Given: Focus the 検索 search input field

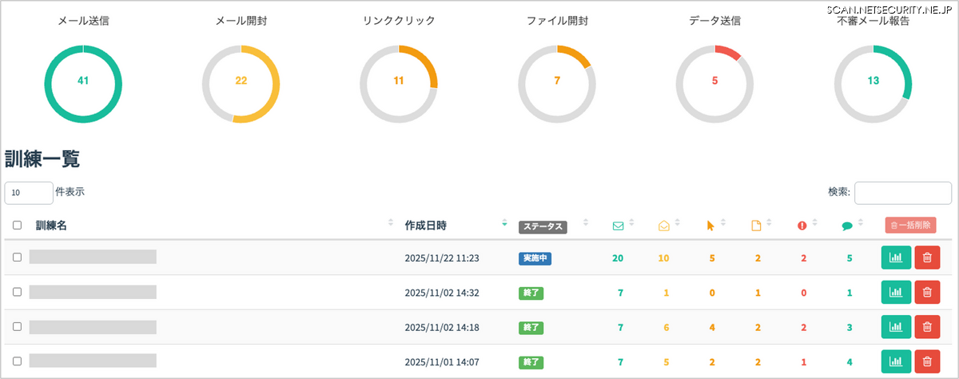Looking at the screenshot, I should click(x=902, y=193).
